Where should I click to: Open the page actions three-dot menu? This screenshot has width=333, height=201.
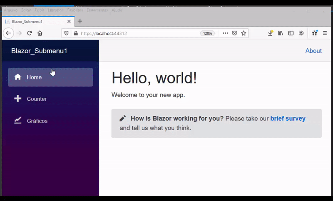point(225,33)
